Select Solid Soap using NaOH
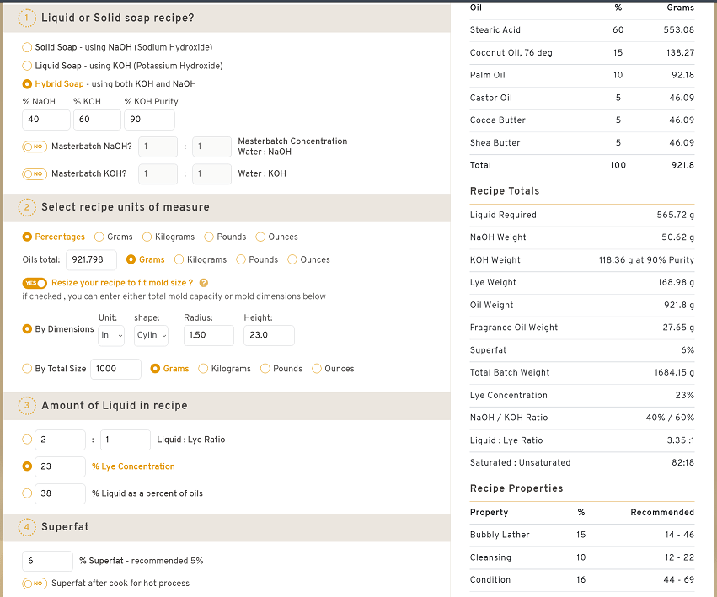717x597 pixels. click(27, 47)
